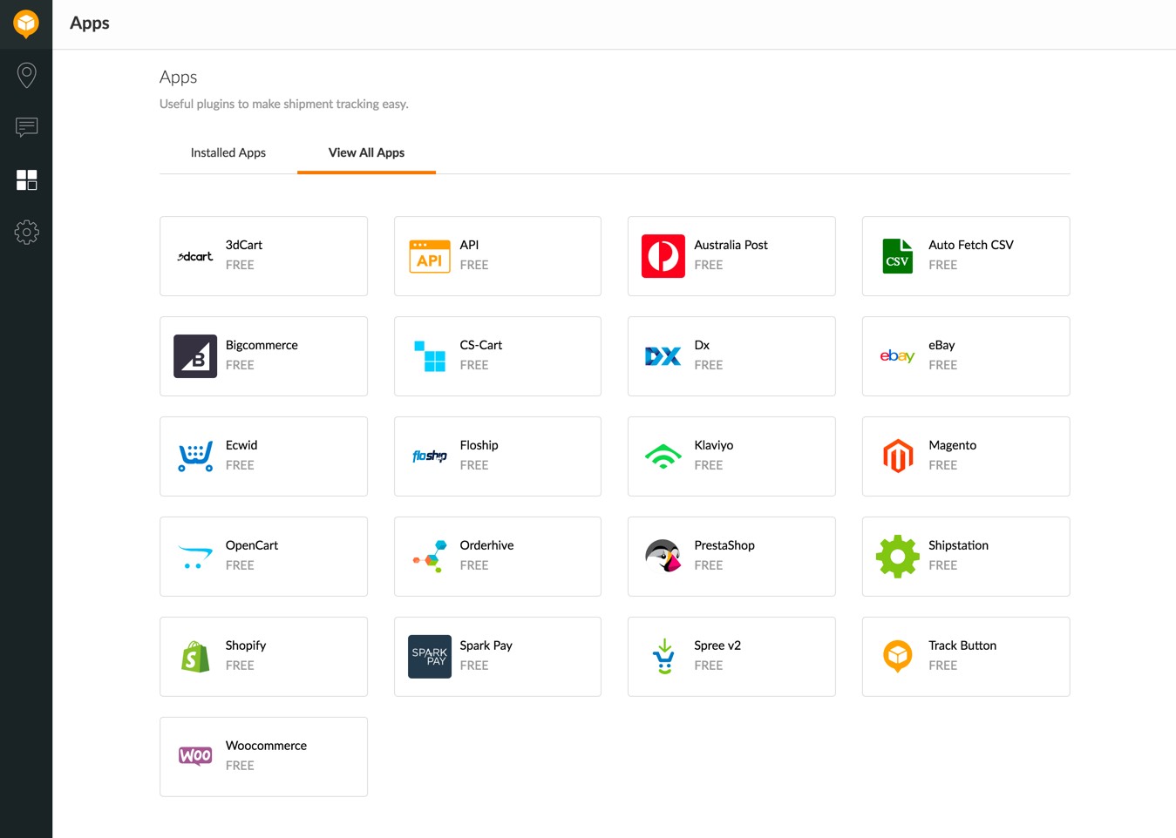Image resolution: width=1176 pixels, height=838 pixels.
Task: Select the apps grid icon in sidebar
Action: (26, 179)
